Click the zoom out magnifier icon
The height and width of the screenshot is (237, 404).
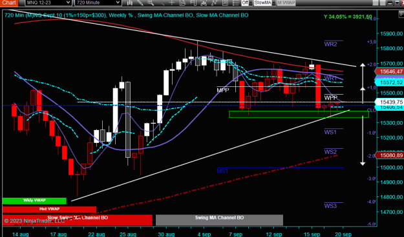(x=162, y=3)
